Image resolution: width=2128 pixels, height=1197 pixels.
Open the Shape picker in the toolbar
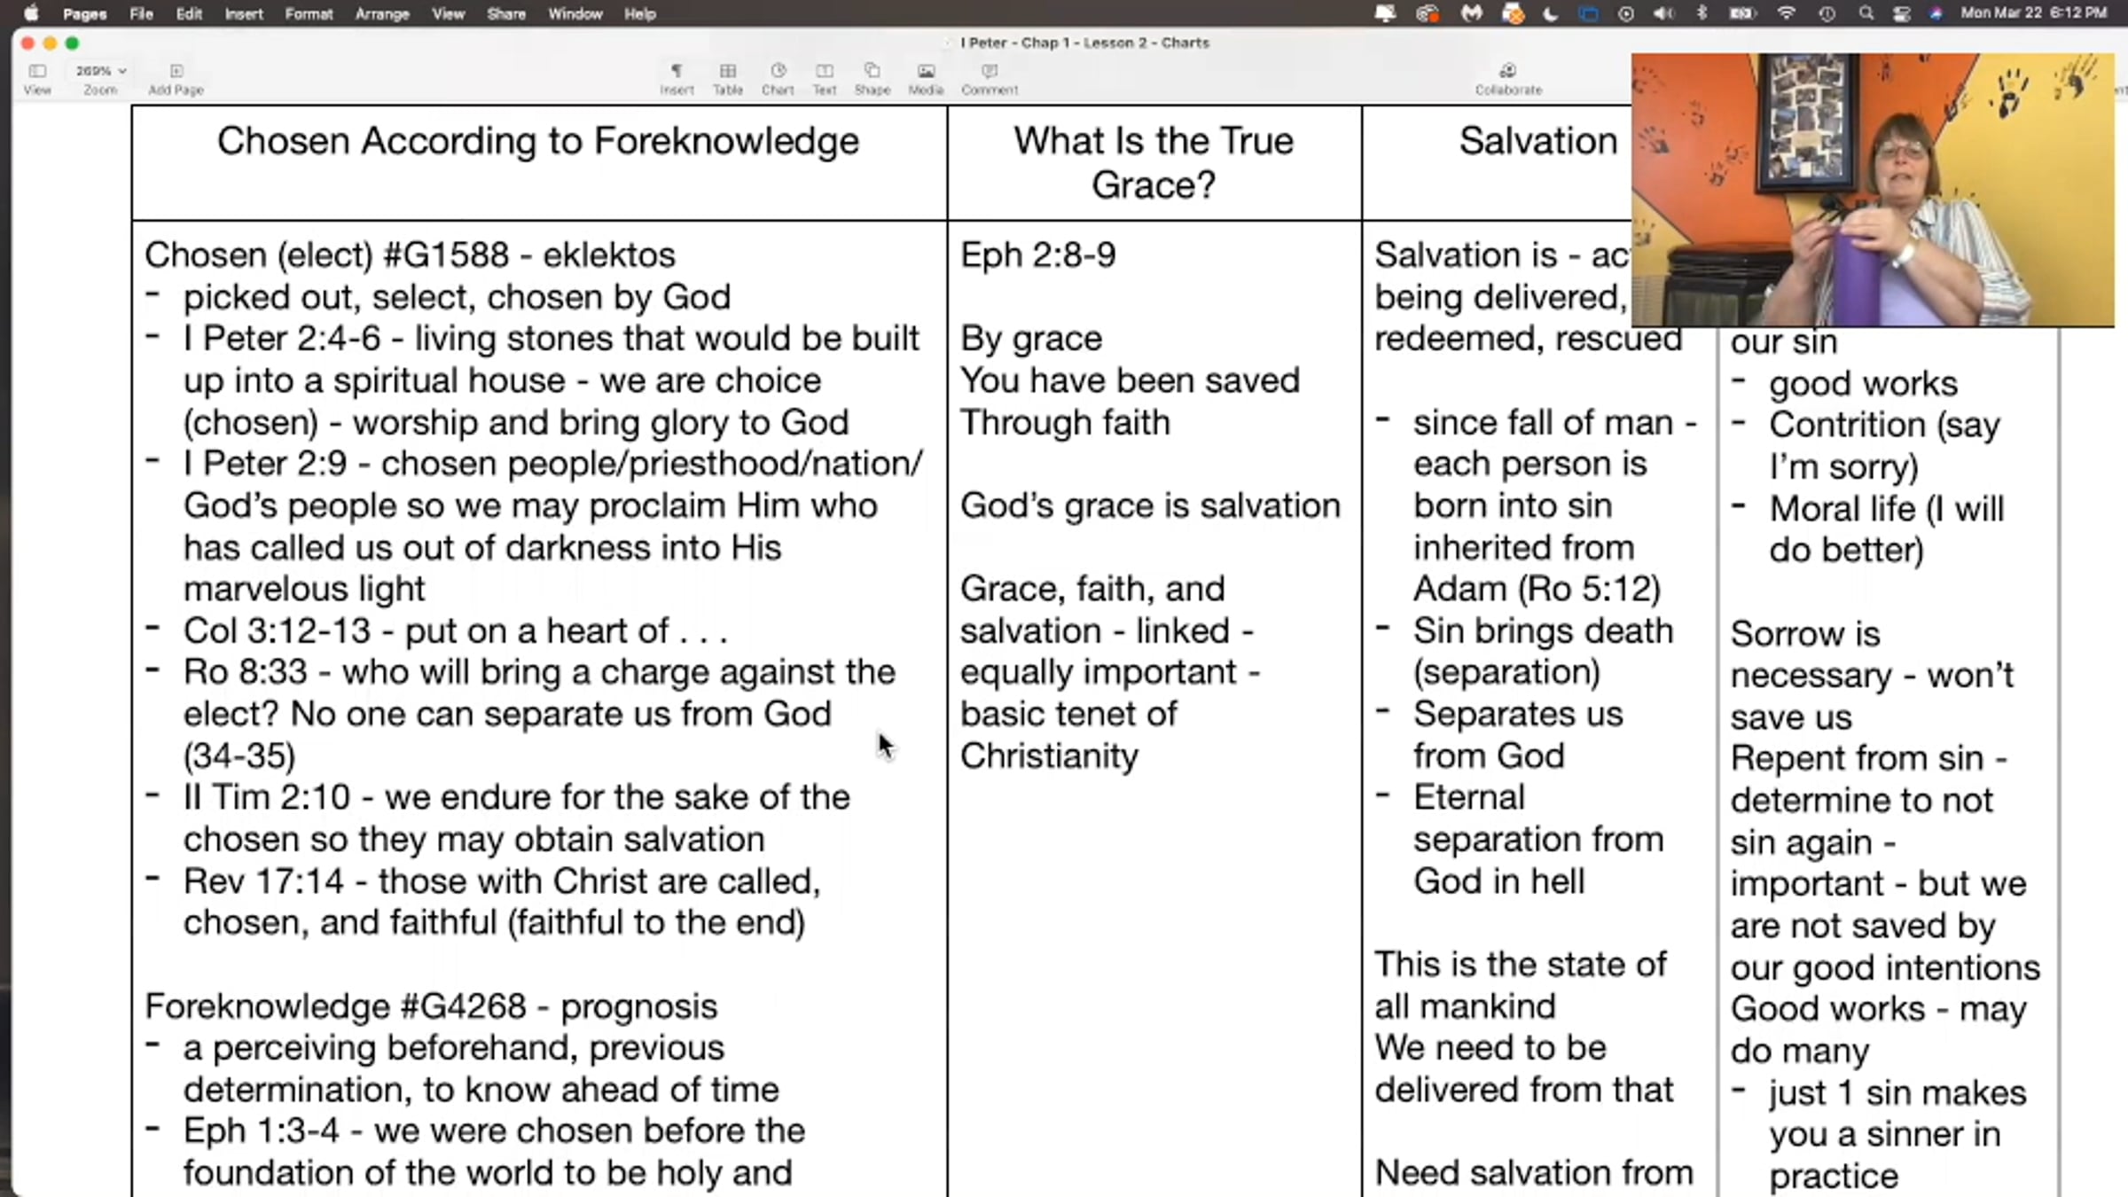[x=872, y=78]
